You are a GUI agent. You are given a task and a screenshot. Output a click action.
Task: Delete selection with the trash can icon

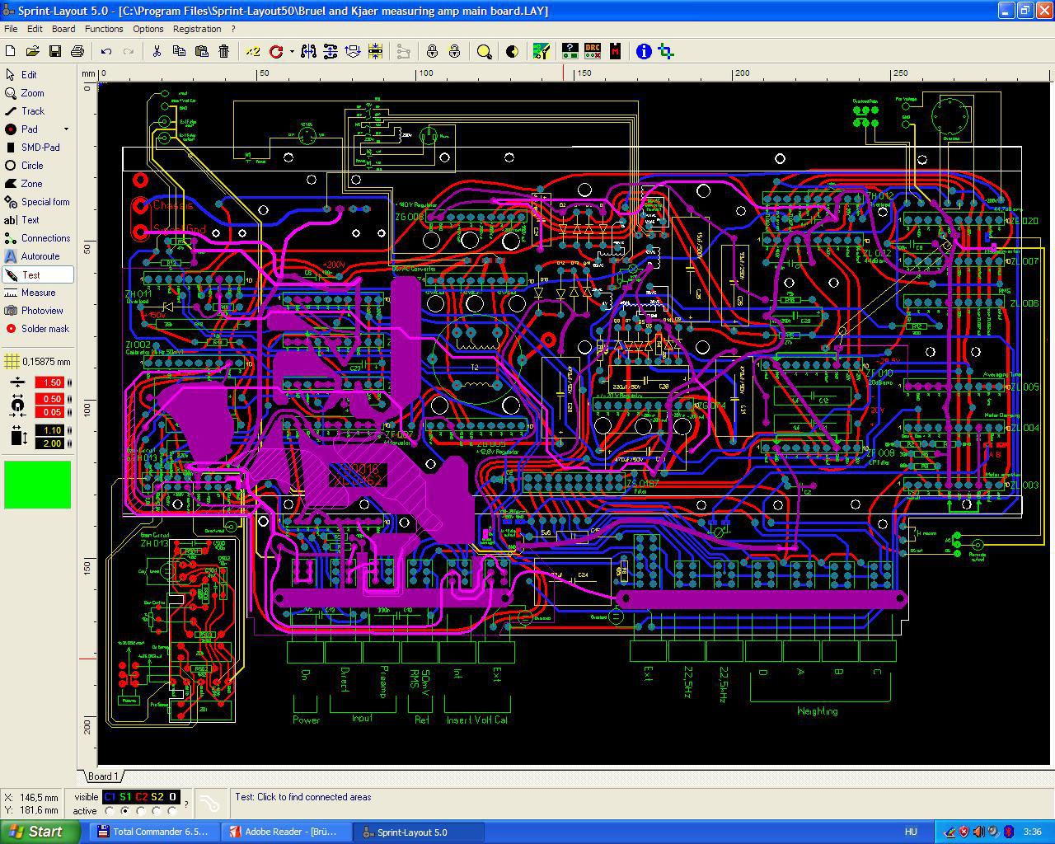(223, 51)
